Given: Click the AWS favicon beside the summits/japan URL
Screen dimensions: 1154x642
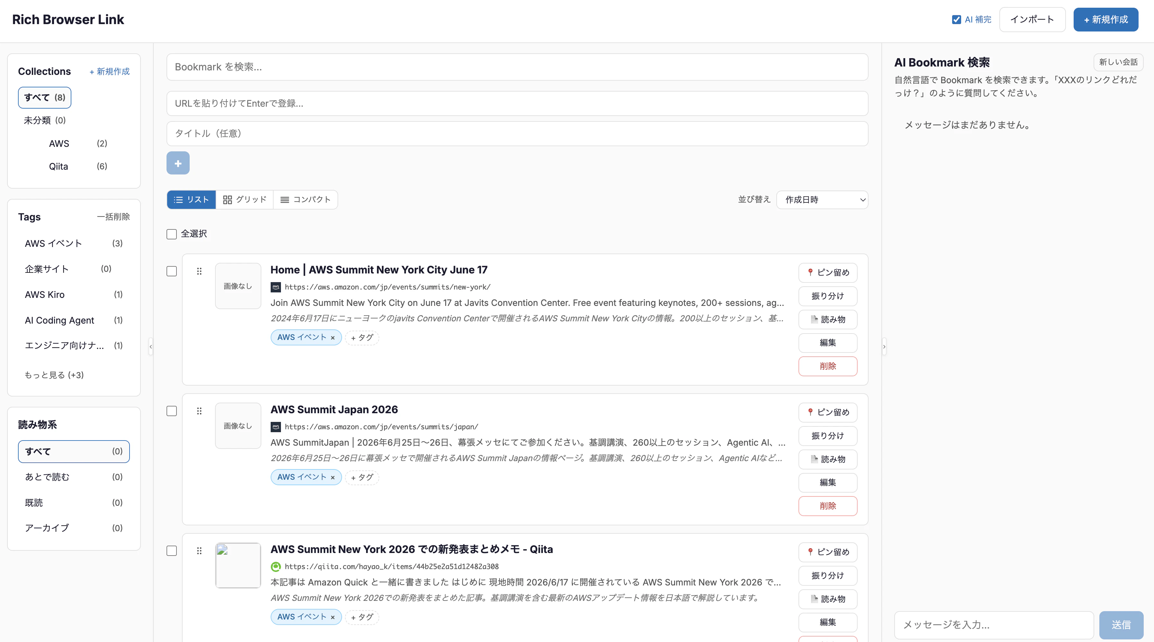Looking at the screenshot, I should coord(276,427).
